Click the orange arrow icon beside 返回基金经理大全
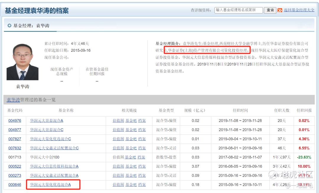The image size is (319, 193). coord(280,10)
